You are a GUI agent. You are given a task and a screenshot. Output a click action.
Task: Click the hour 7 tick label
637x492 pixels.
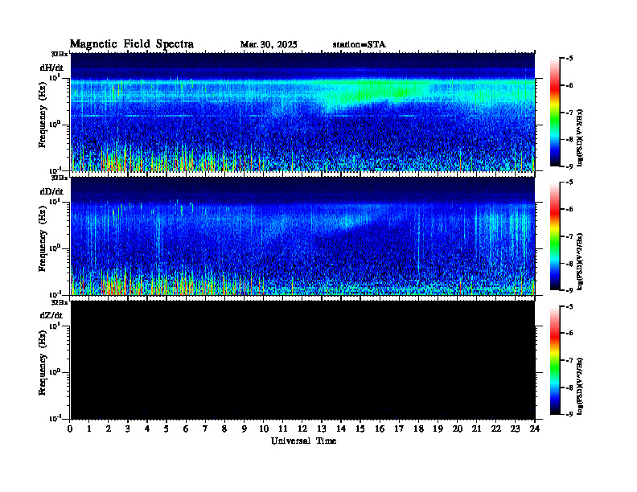click(x=205, y=429)
